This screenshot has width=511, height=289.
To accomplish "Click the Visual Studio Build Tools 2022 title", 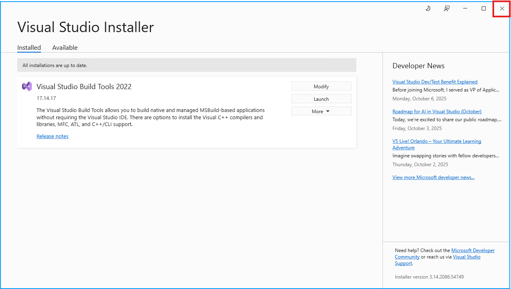I will [x=84, y=86].
